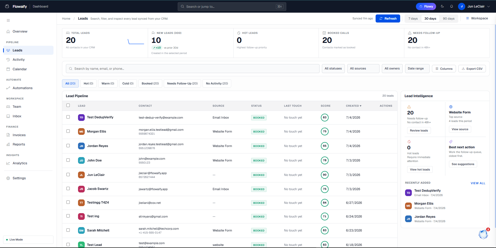
Task: Check the John Doe row checkbox
Action: click(68, 160)
